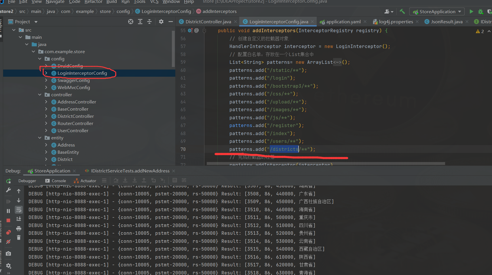Collapse the entity package

[x=40, y=138]
